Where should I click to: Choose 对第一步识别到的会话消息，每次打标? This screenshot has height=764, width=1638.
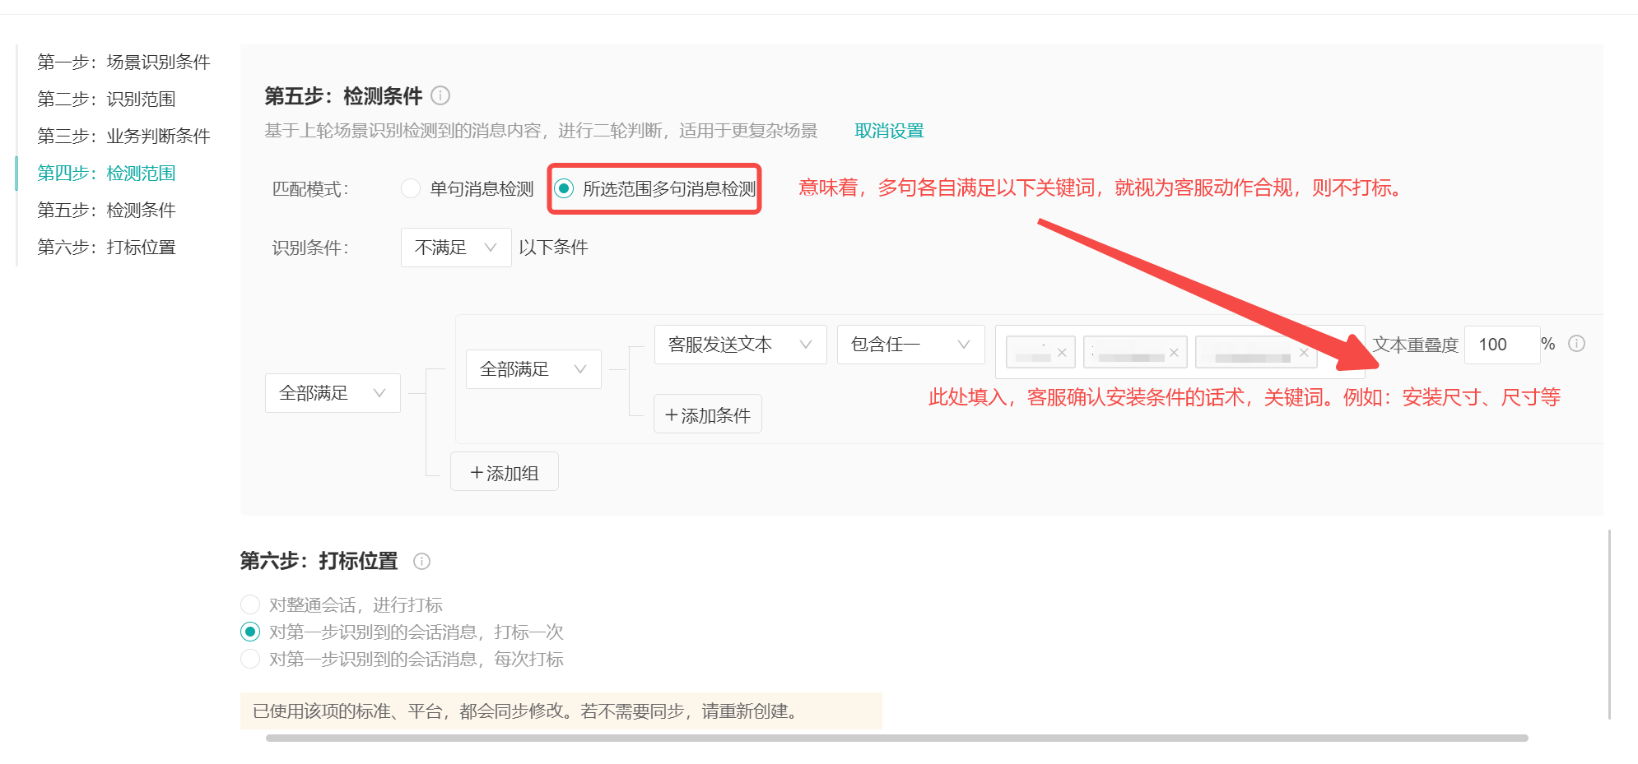tap(250, 660)
